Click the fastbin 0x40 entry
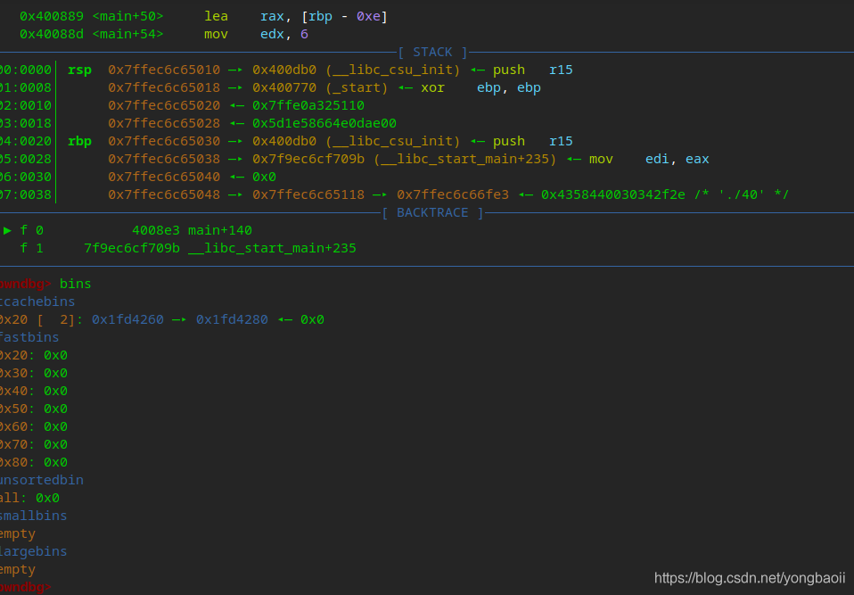Image resolution: width=854 pixels, height=595 pixels. [x=33, y=392]
